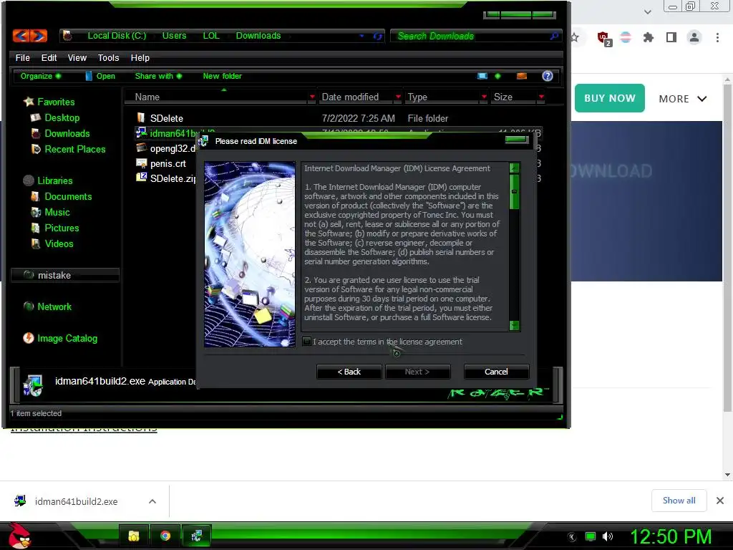Viewport: 733px width, 550px height.
Task: Click the Back button in IDM installer
Action: tap(349, 372)
